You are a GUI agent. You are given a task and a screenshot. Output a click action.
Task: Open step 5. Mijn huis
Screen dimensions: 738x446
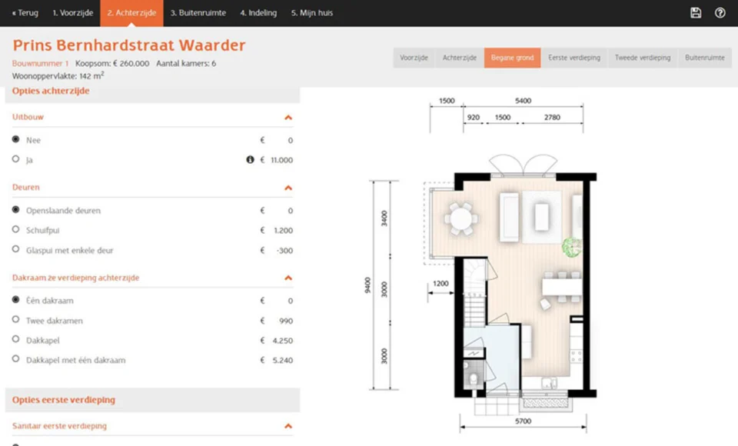[311, 13]
